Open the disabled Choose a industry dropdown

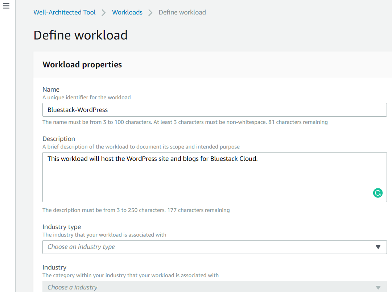pos(215,287)
